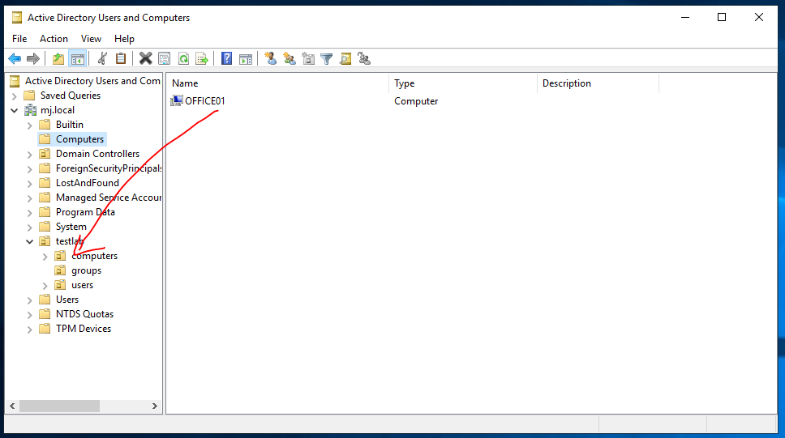785x438 pixels.
Task: Select the ForeignSecurityPrincipals container
Action: point(109,168)
